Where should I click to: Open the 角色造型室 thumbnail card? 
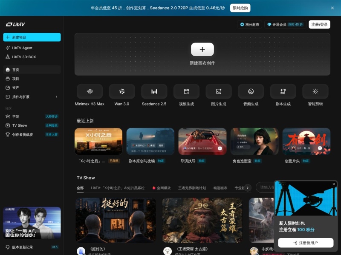[x=254, y=142]
